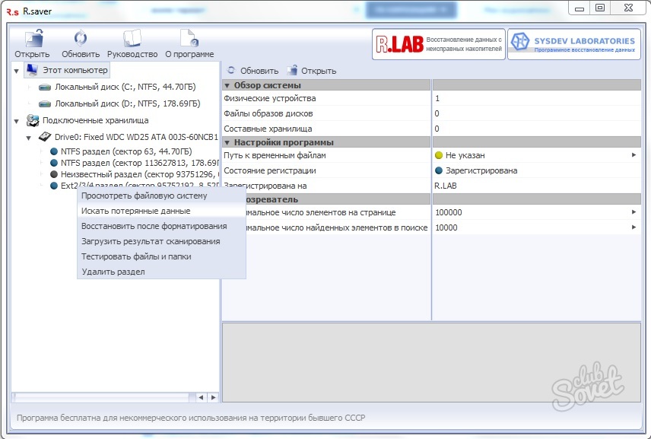651x439 pixels.
Task: Select Удалить раздел in context menu
Action: coord(113,272)
